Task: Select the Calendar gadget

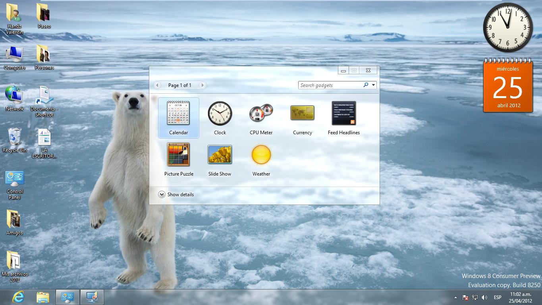Action: tap(178, 114)
